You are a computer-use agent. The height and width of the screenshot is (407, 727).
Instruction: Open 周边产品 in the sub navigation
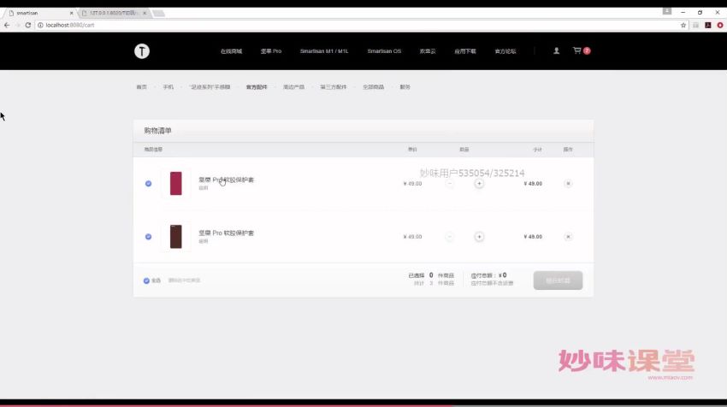[293, 87]
